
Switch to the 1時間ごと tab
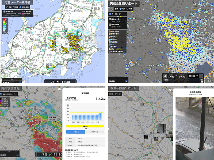[x=95, y=132]
